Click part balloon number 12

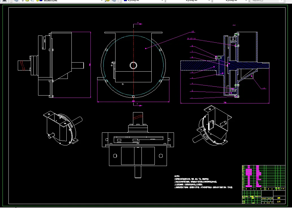coord(193,32)
